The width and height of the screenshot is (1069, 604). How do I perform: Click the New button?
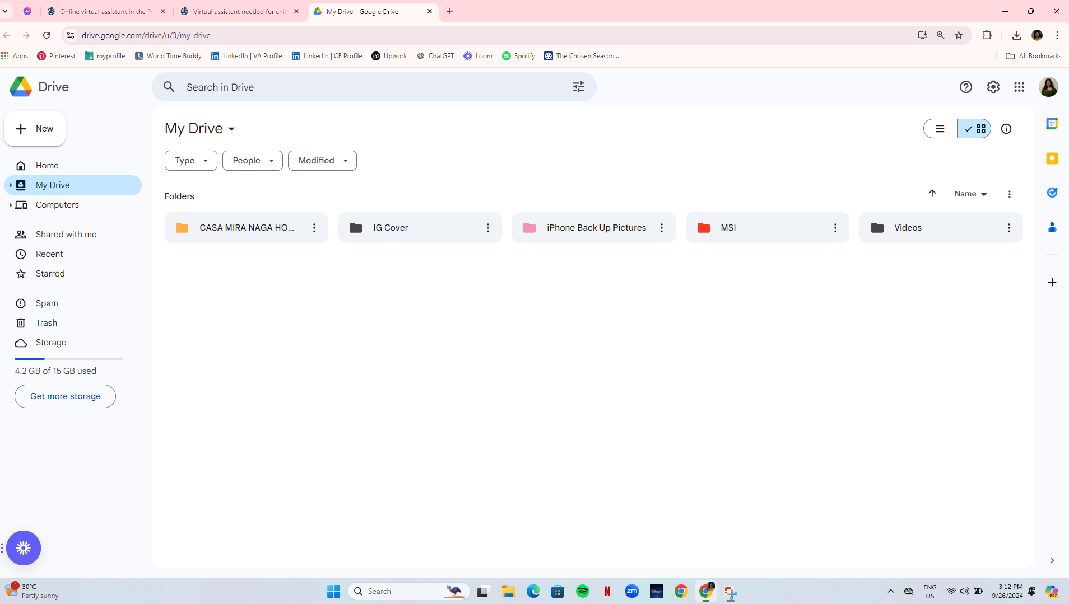click(x=35, y=129)
